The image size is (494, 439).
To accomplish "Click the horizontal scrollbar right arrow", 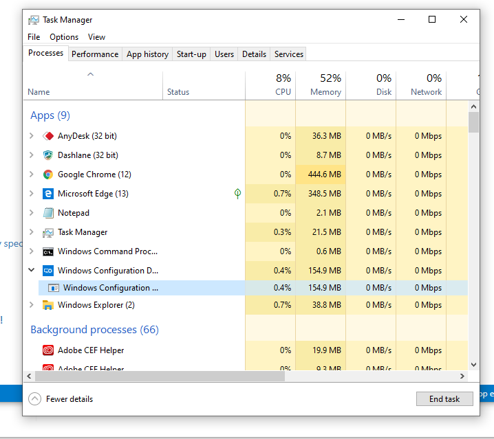I will (x=462, y=376).
